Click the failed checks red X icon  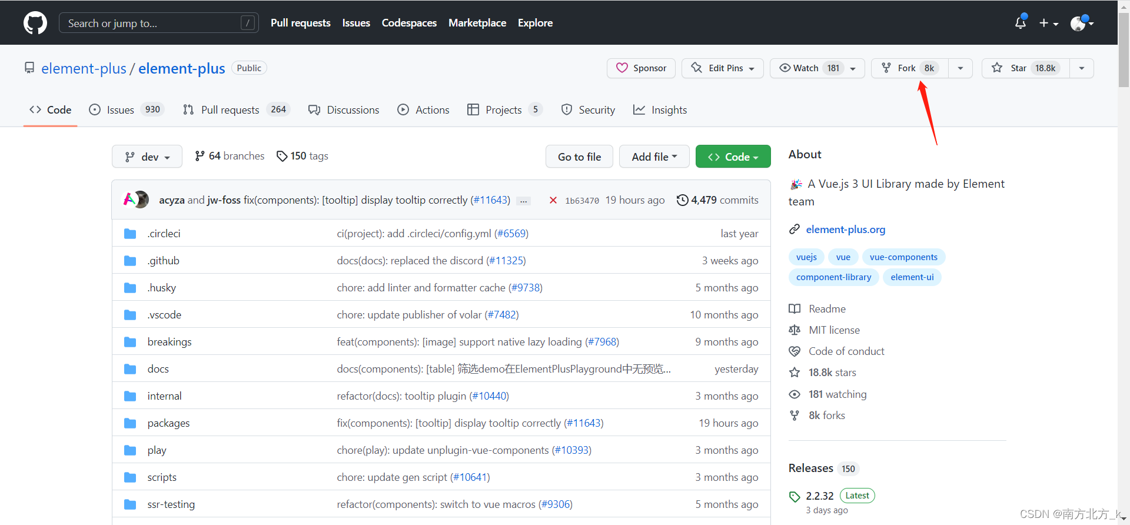[x=553, y=200]
